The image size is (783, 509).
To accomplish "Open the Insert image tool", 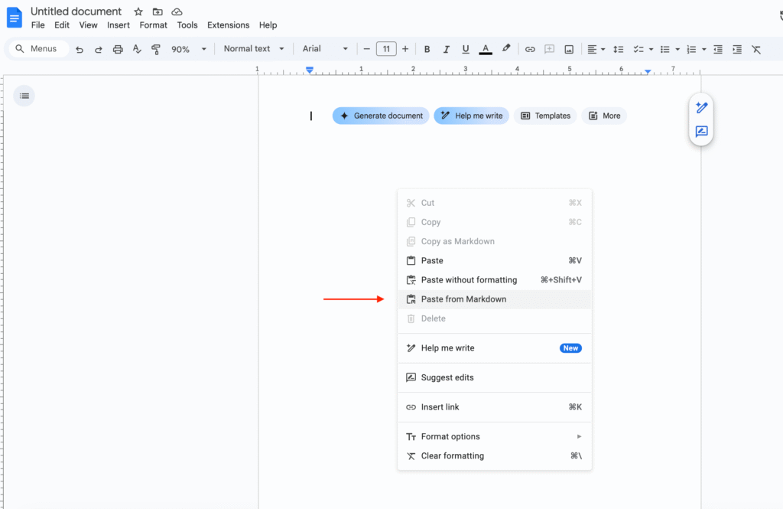I will 569,49.
